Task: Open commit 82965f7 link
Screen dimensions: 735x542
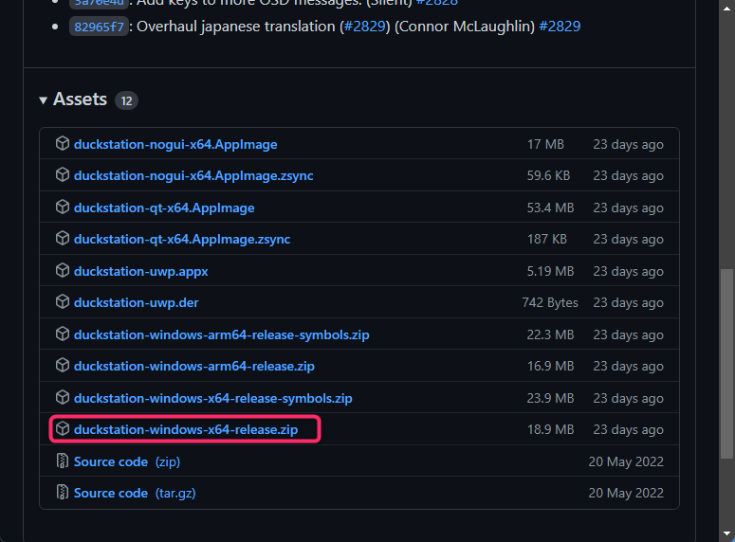Action: (x=99, y=27)
